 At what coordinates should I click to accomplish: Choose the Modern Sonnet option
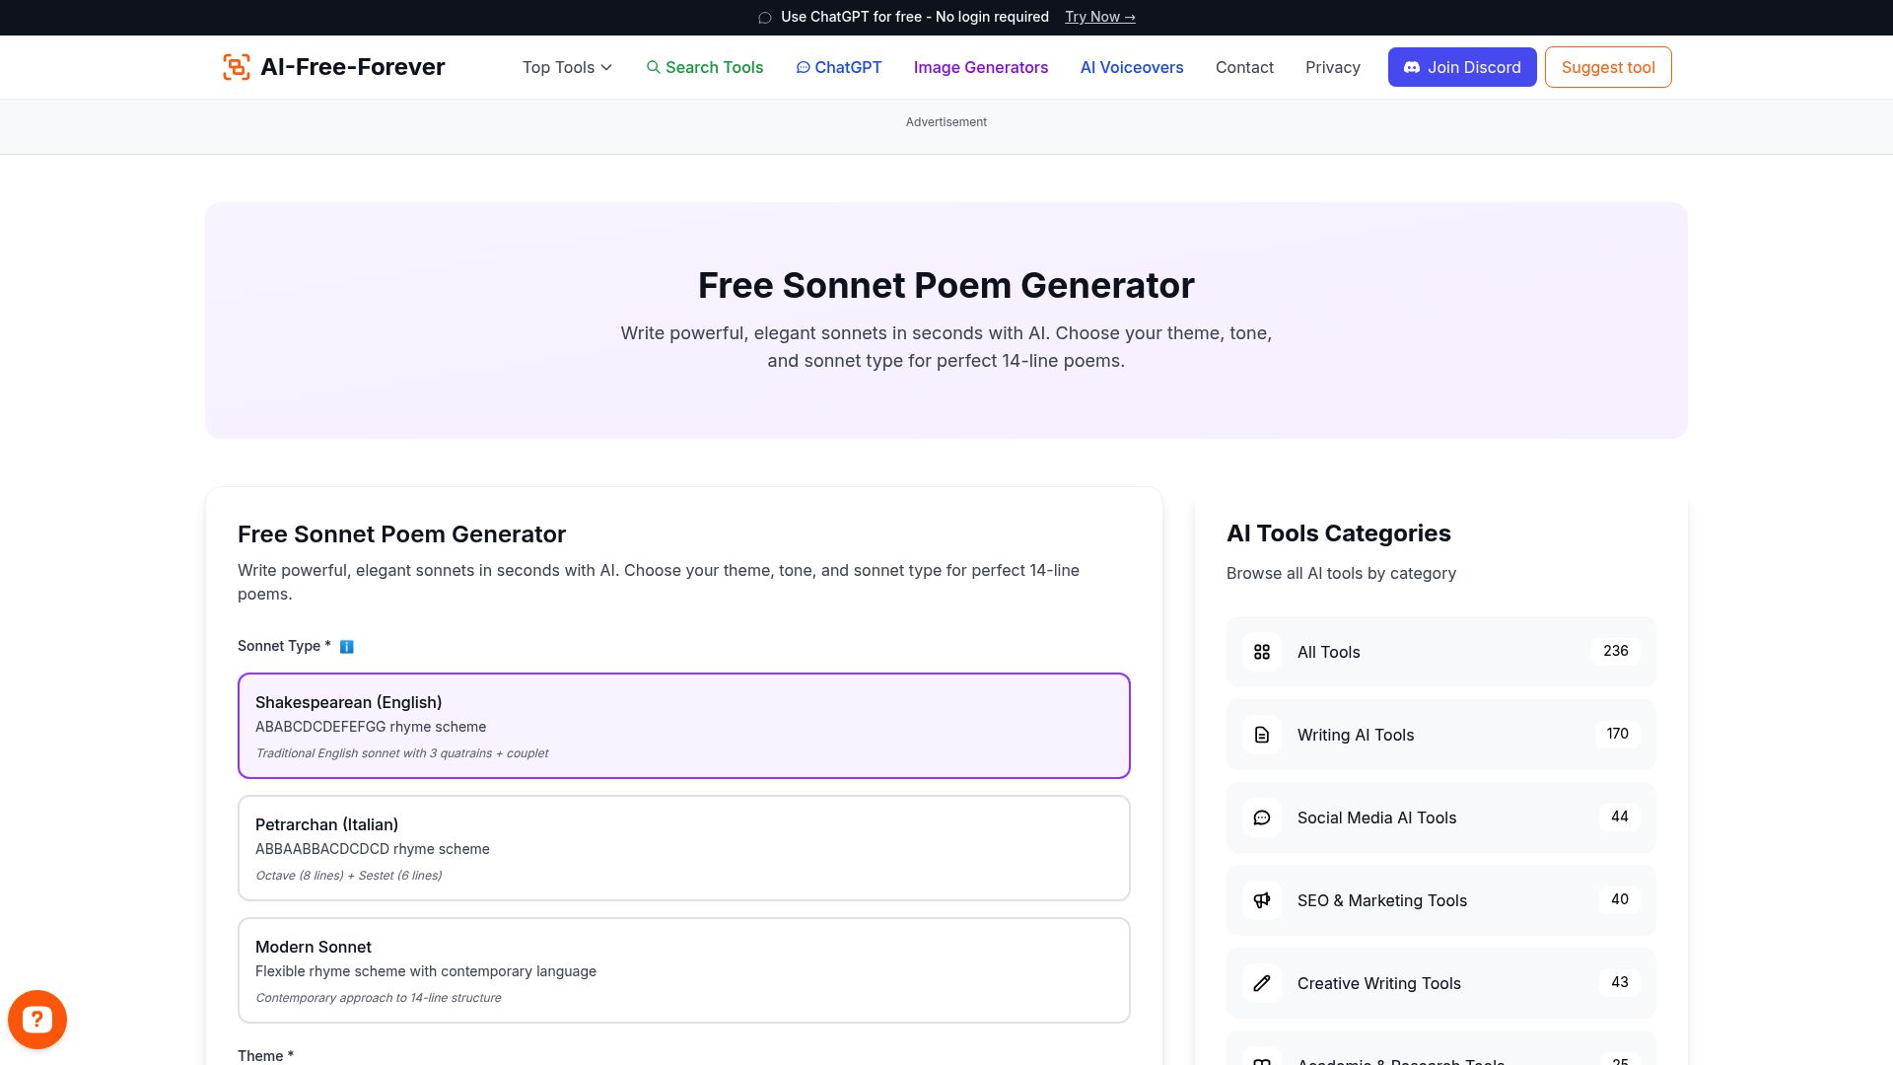point(684,969)
